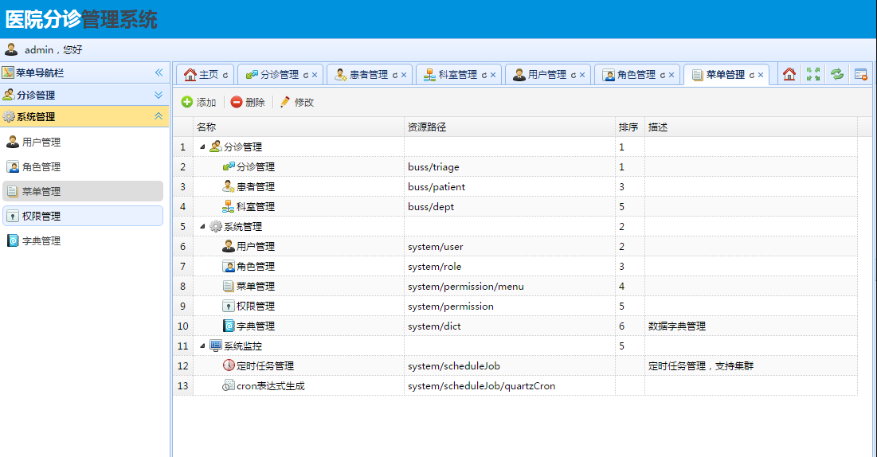Click the clock icon of 定时任务管理 row

(x=229, y=365)
